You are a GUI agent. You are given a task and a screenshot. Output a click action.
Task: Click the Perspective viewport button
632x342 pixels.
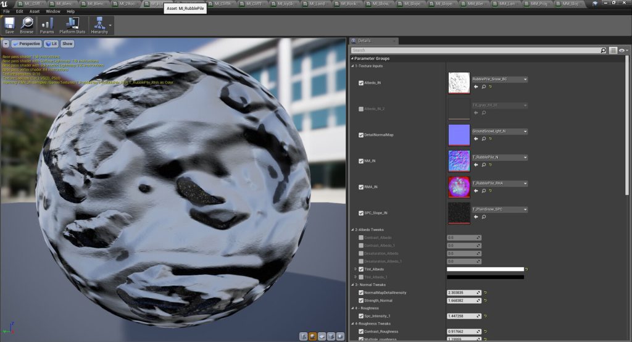coord(27,44)
